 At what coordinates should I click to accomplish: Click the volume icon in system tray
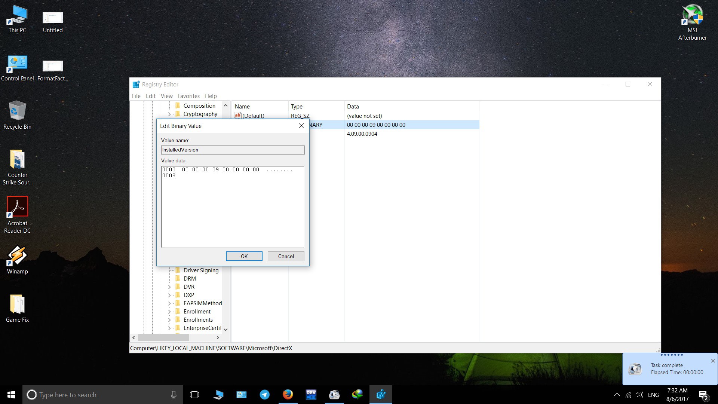639,395
